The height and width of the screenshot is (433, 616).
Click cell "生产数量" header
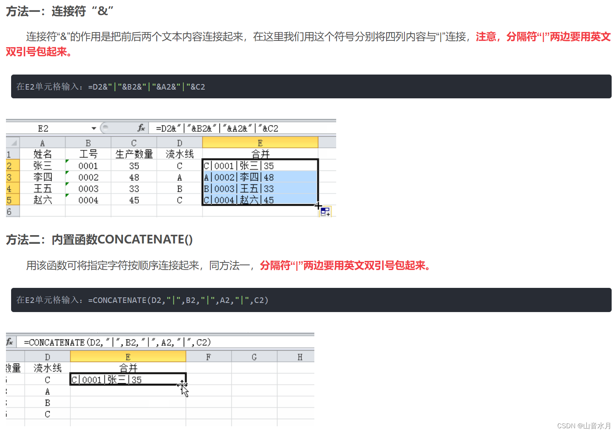[134, 154]
